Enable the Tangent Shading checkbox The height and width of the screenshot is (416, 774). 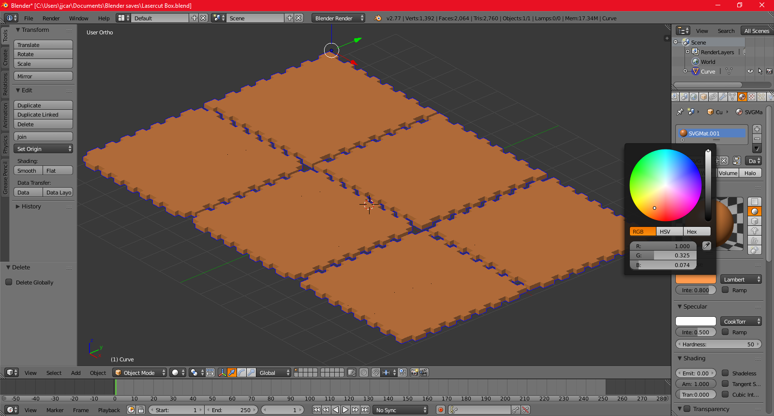coord(725,384)
